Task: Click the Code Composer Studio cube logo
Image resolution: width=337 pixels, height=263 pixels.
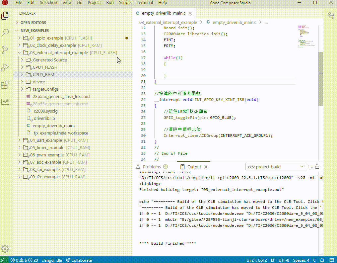Action: pyautogui.click(x=5, y=3)
